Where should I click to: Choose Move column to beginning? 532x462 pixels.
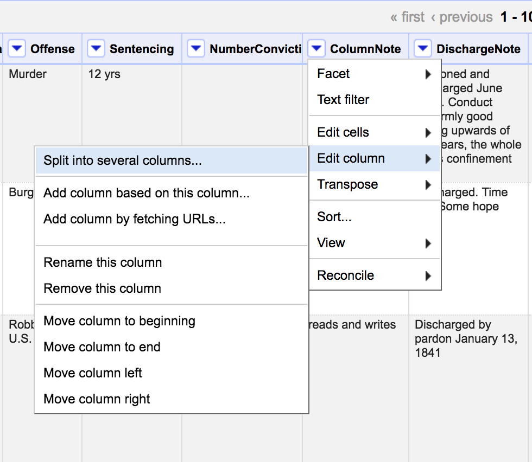point(119,321)
